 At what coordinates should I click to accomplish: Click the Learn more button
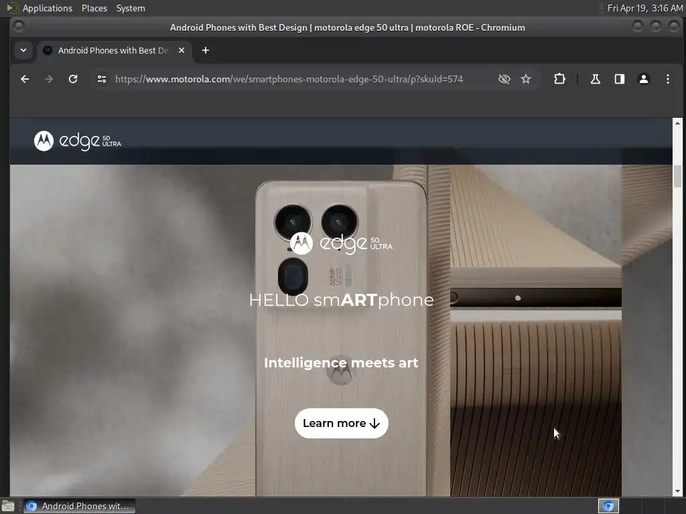click(x=341, y=423)
